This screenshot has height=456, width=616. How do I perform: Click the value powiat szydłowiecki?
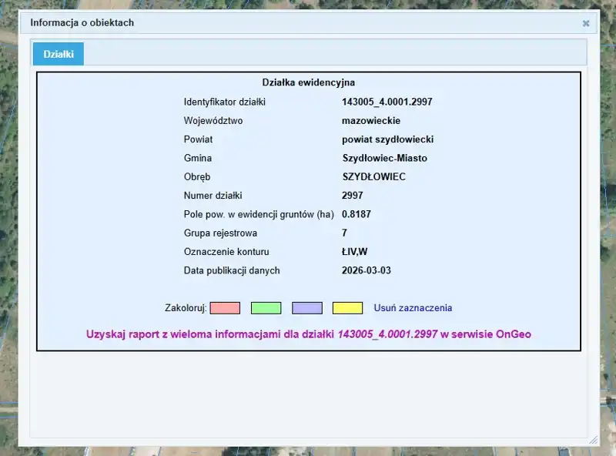coord(387,139)
